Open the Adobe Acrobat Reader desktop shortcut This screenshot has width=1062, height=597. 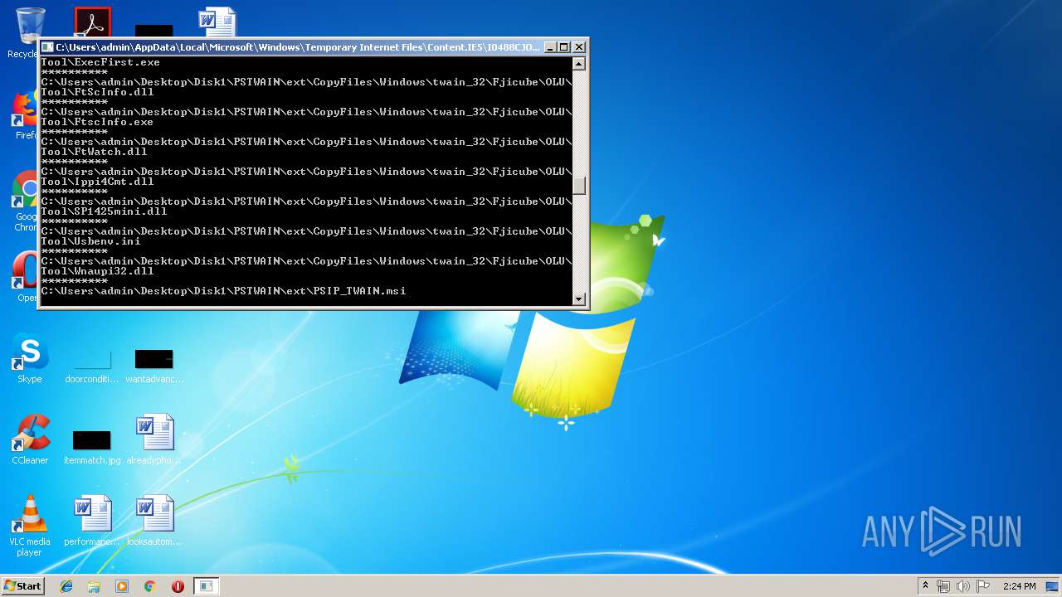92,22
